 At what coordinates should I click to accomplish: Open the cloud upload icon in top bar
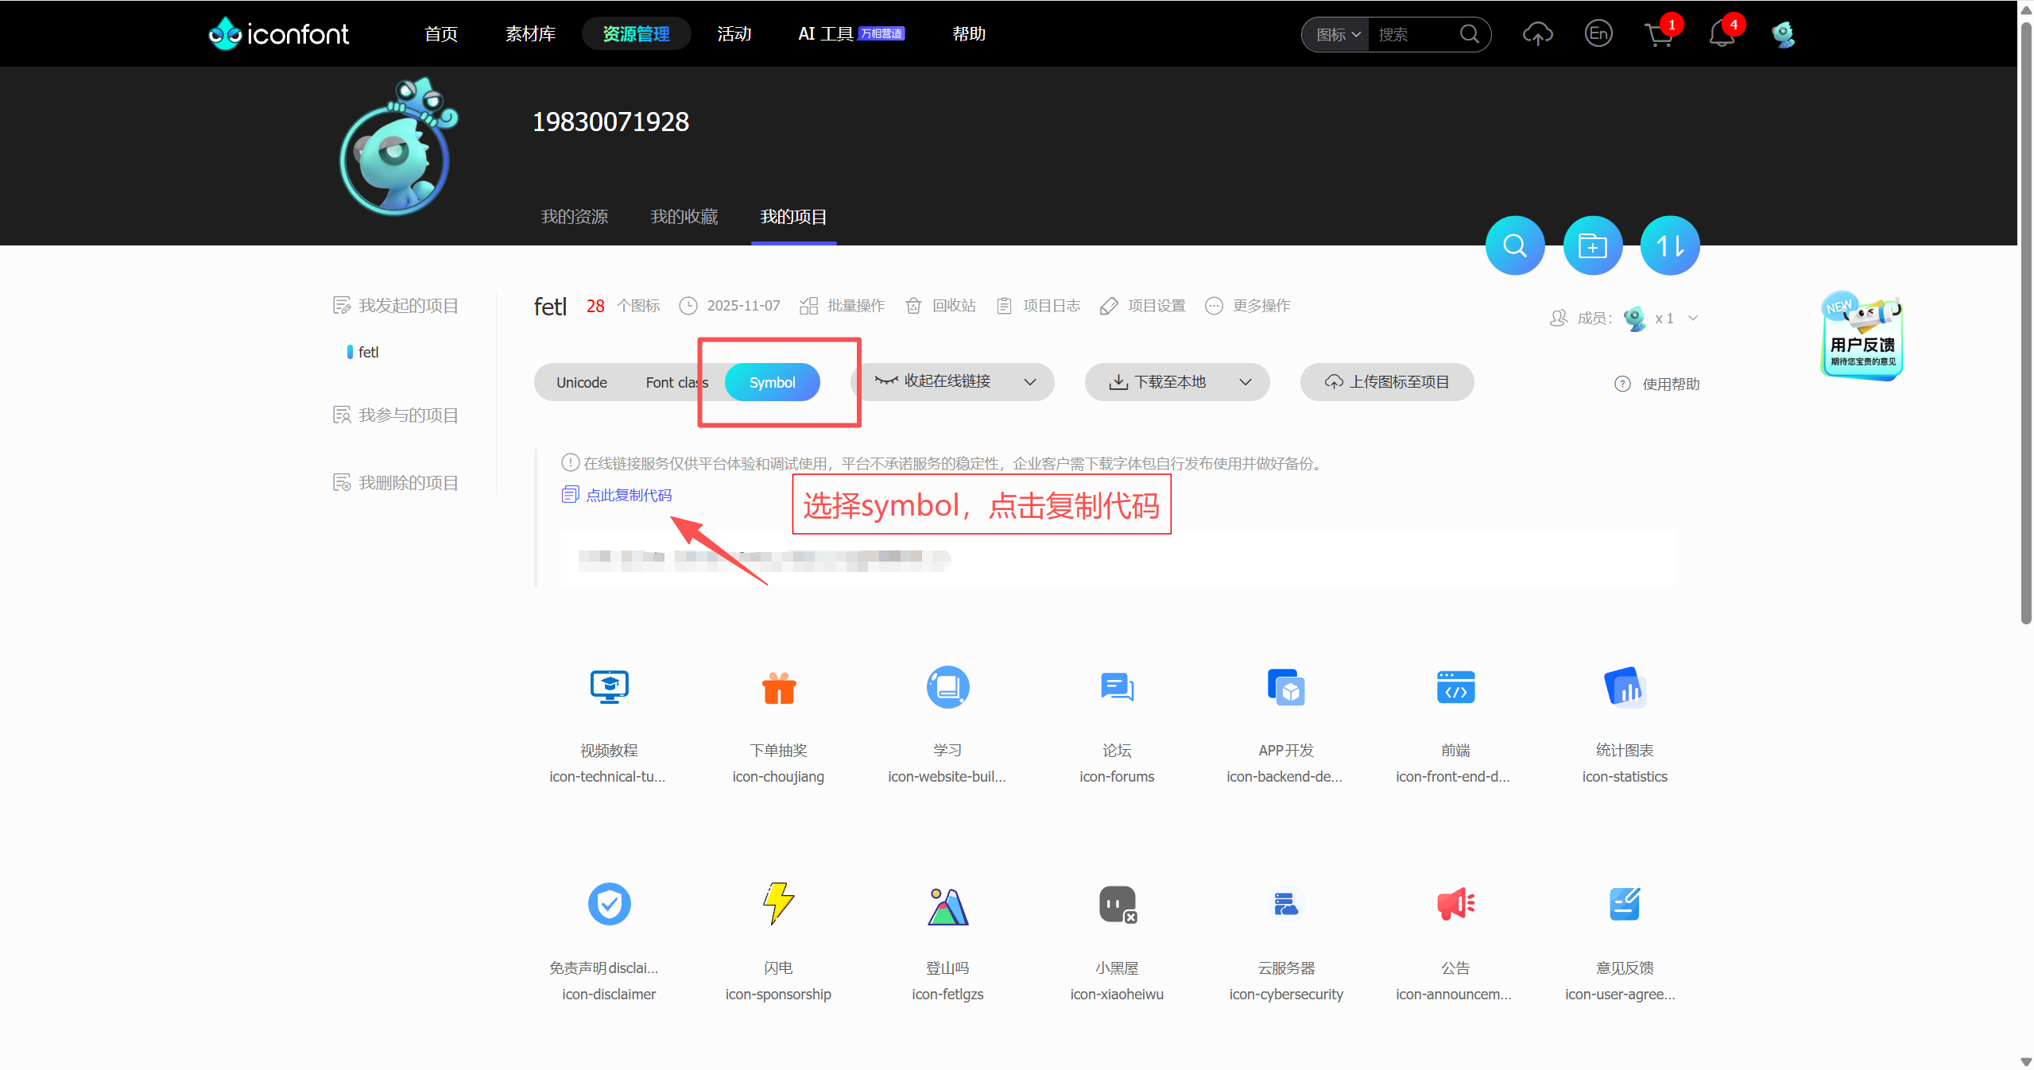pos(1536,34)
